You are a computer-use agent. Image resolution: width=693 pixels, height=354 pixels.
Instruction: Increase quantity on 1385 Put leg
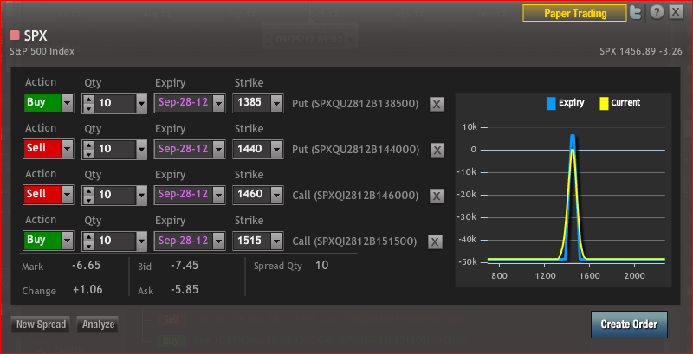(89, 100)
